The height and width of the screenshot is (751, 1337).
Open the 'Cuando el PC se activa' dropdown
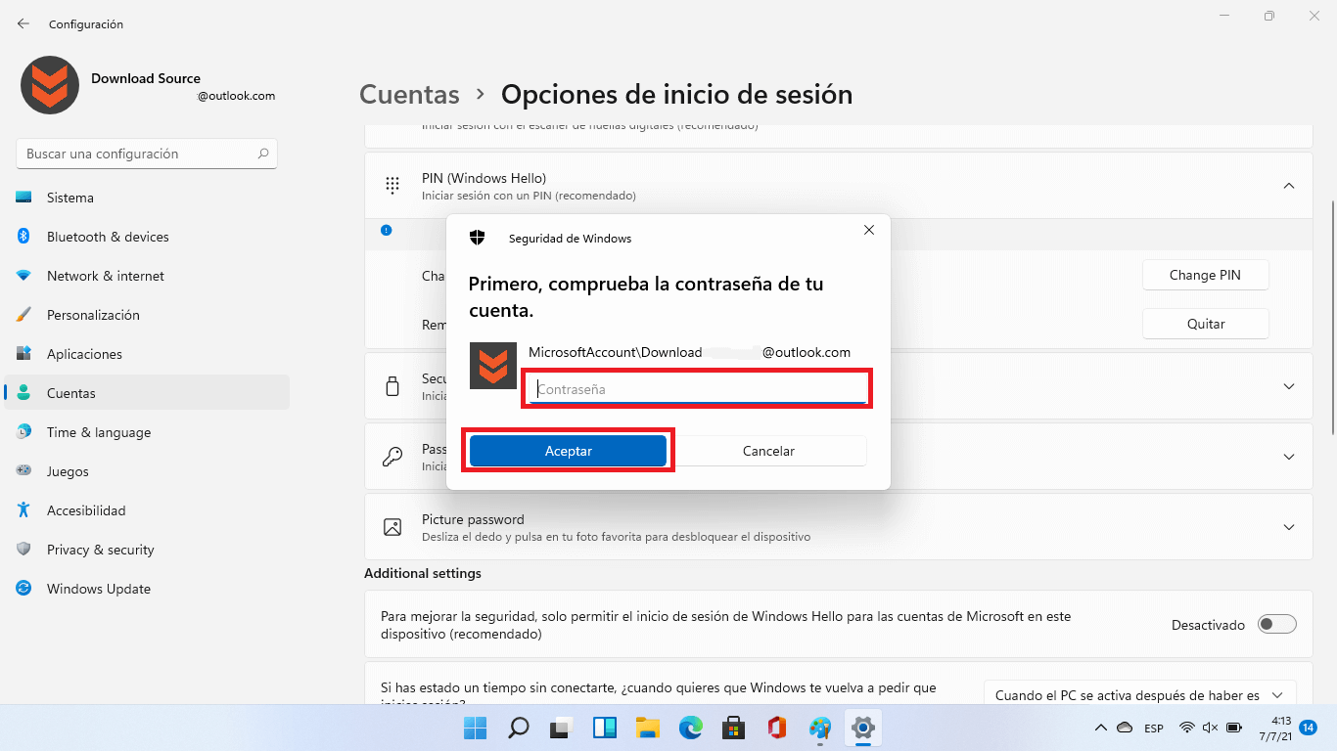1139,695
